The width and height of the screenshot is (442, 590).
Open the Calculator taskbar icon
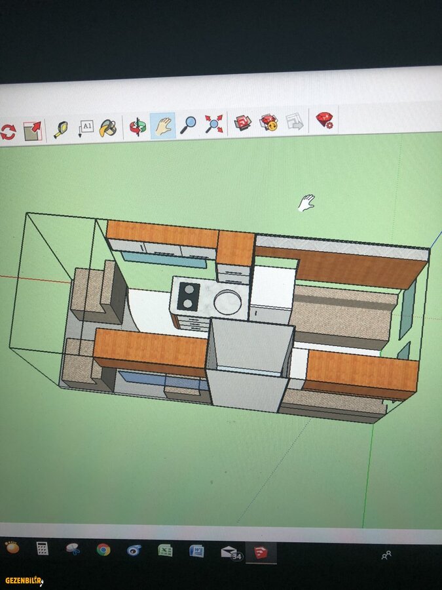43,548
